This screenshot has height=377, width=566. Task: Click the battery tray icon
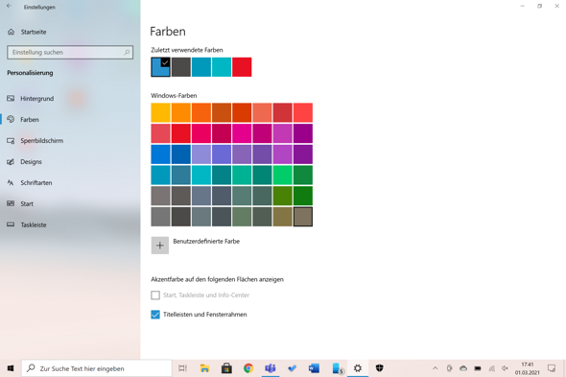[x=478, y=368]
